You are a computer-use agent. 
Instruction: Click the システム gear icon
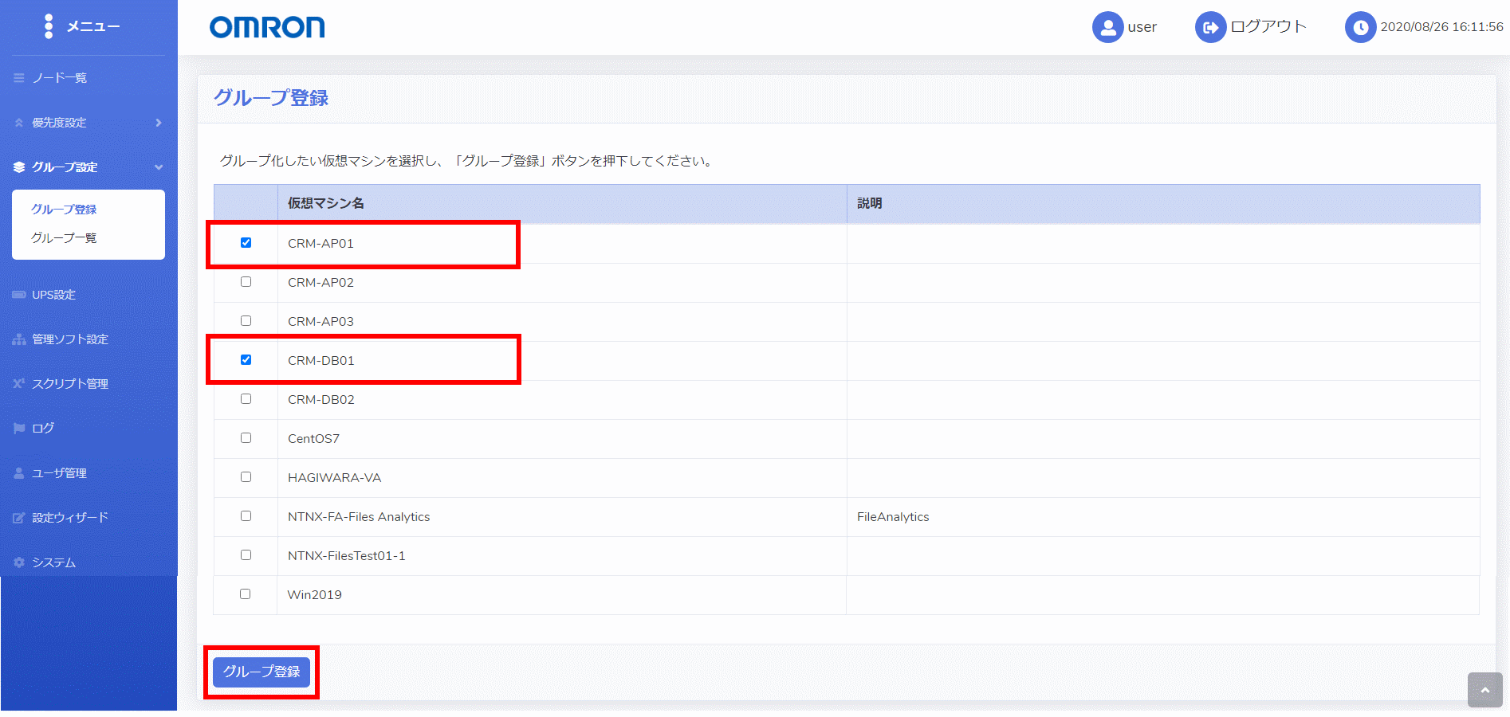click(19, 562)
